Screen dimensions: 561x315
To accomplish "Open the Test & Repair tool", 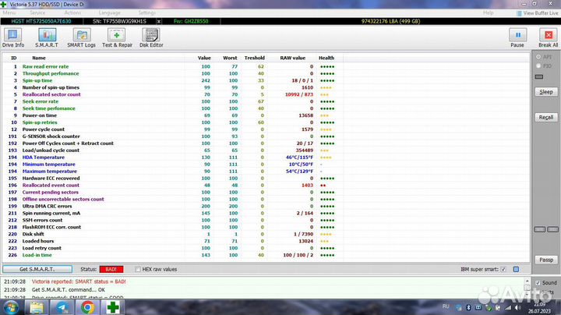I will (x=116, y=38).
